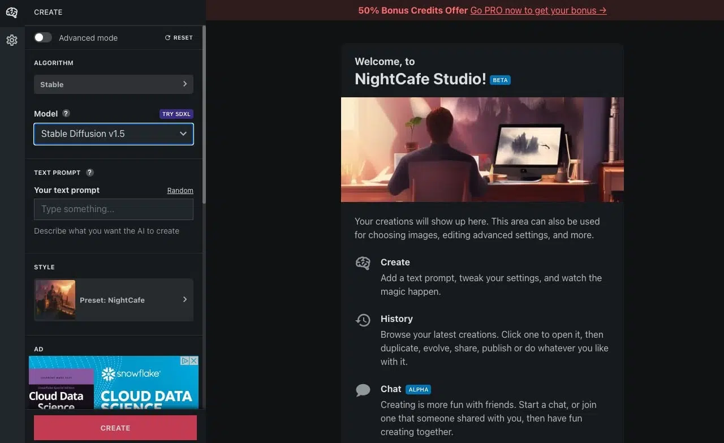724x443 pixels.
Task: Click the Create brain icon beside feature list
Action: (x=363, y=263)
